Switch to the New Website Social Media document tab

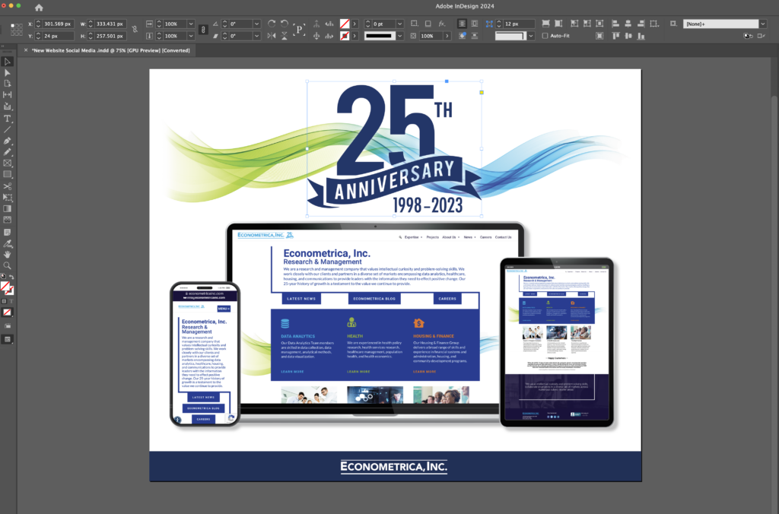pos(110,50)
